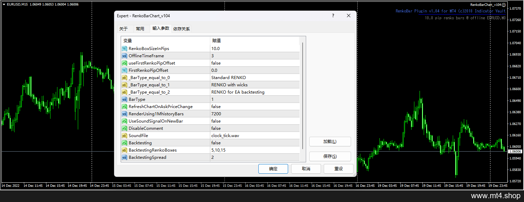Switch to the 关于 tab
Image resolution: width=524 pixels, height=202 pixels.
coord(123,29)
